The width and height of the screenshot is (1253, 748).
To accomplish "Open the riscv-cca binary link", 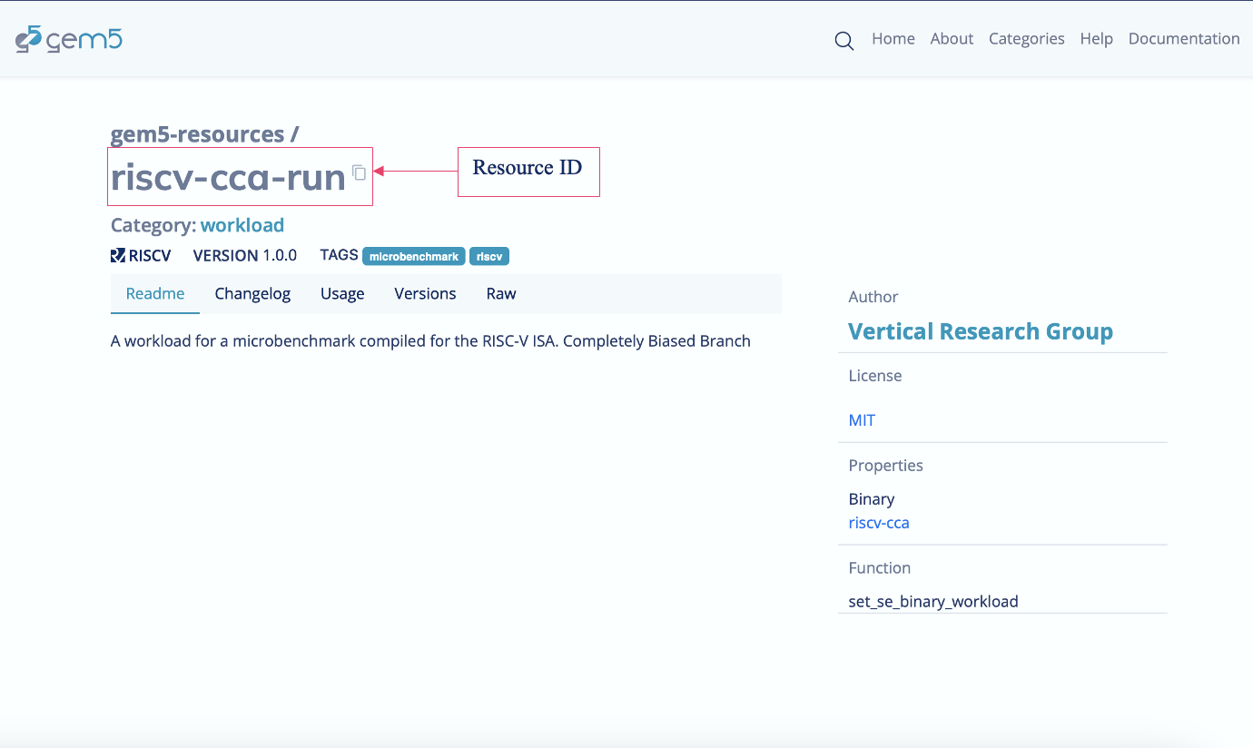I will coord(878,523).
